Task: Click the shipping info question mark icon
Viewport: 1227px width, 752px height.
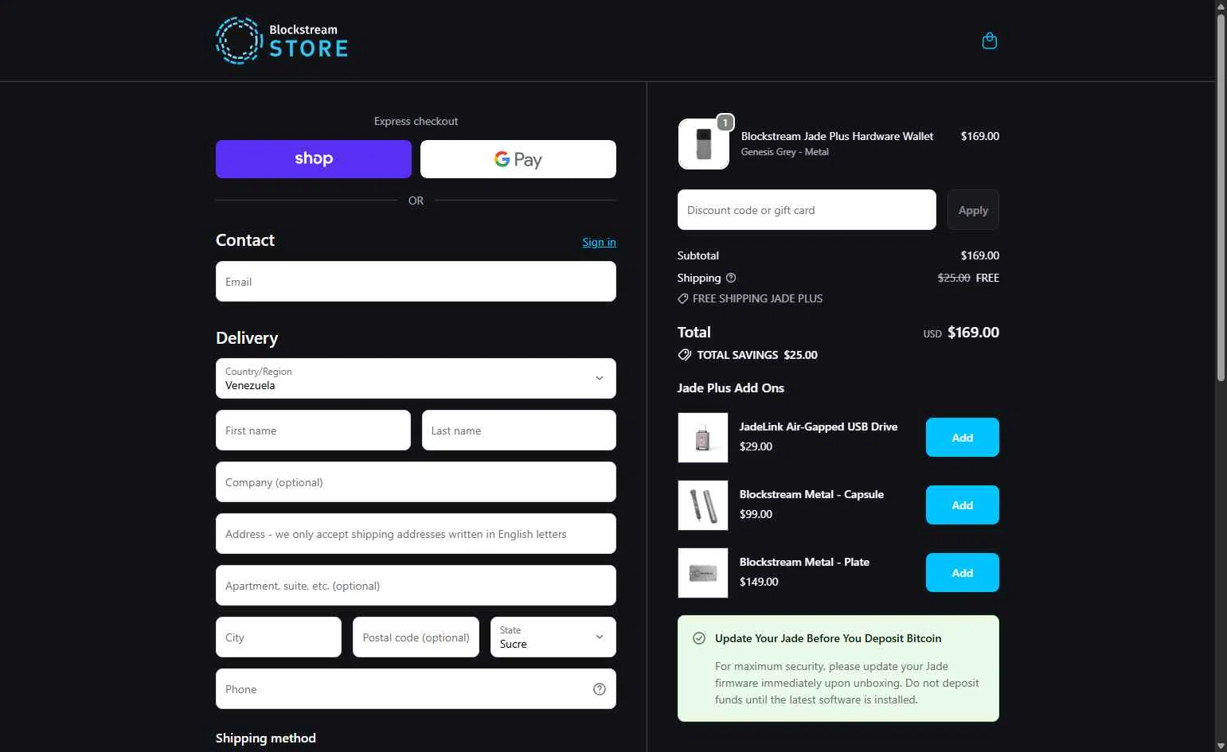Action: pos(731,278)
